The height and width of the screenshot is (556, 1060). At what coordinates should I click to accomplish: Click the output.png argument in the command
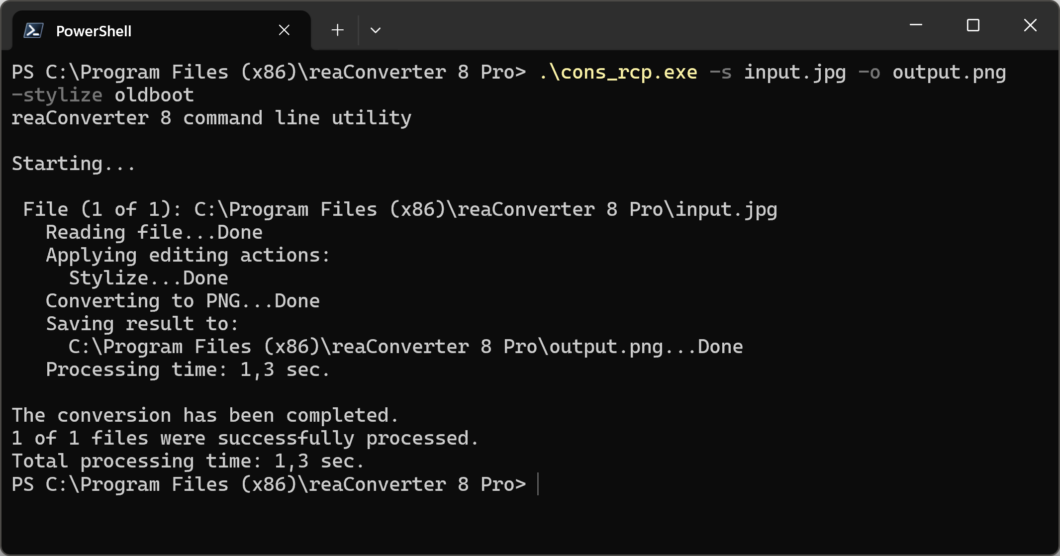click(949, 73)
